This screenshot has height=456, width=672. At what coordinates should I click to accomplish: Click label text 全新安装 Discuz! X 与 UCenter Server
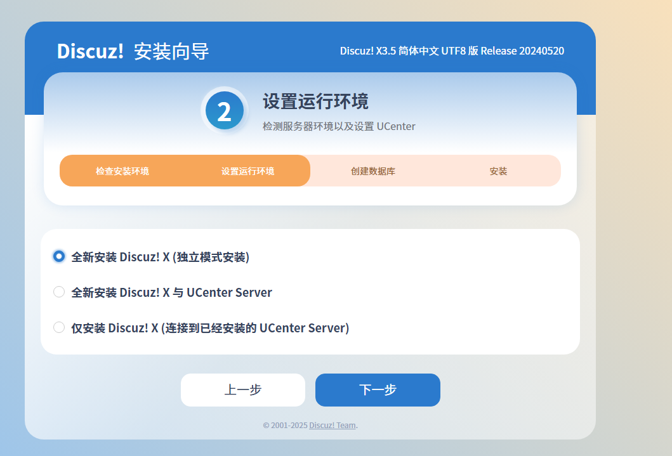point(171,292)
